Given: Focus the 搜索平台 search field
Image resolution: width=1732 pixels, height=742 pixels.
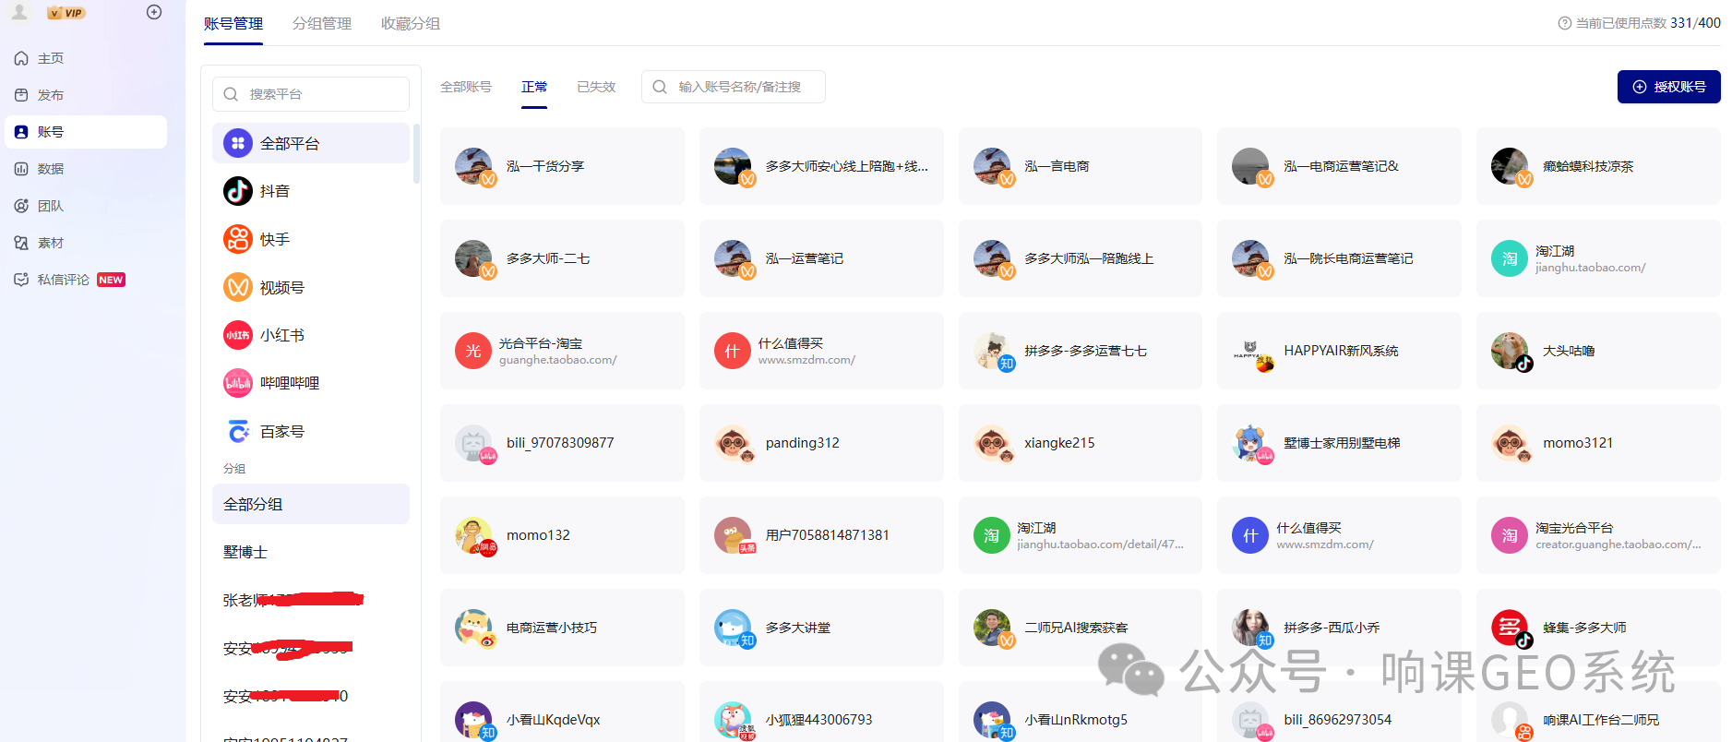Looking at the screenshot, I should point(311,94).
